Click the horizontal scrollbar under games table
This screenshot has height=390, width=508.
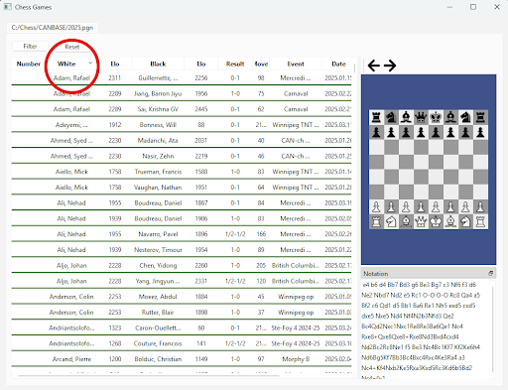[x=149, y=376]
